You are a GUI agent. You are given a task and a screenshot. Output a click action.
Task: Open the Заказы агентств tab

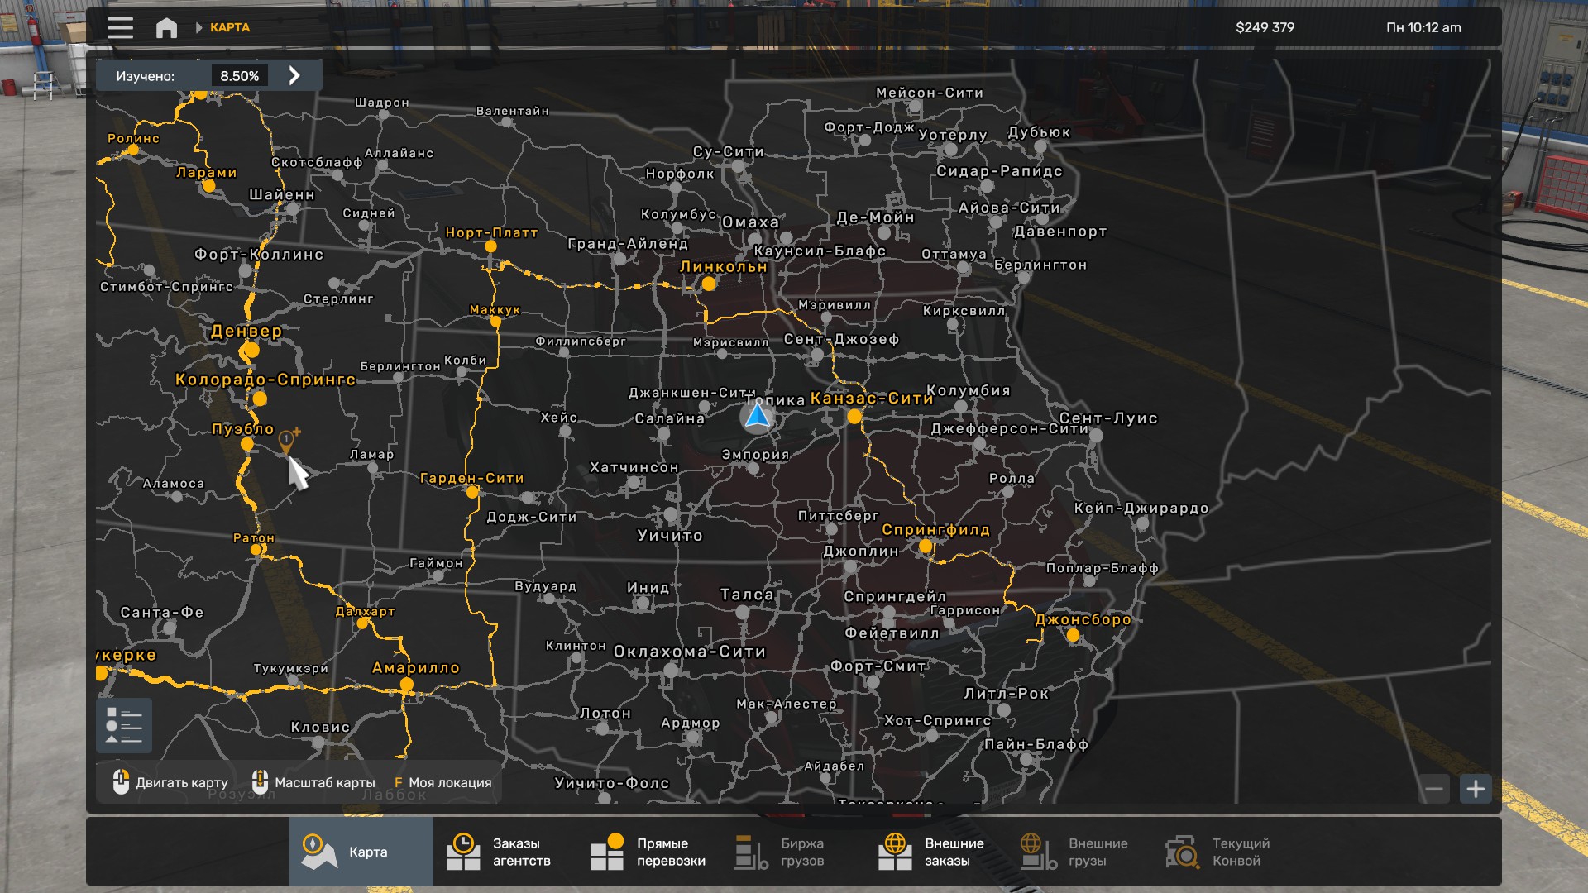pos(499,852)
